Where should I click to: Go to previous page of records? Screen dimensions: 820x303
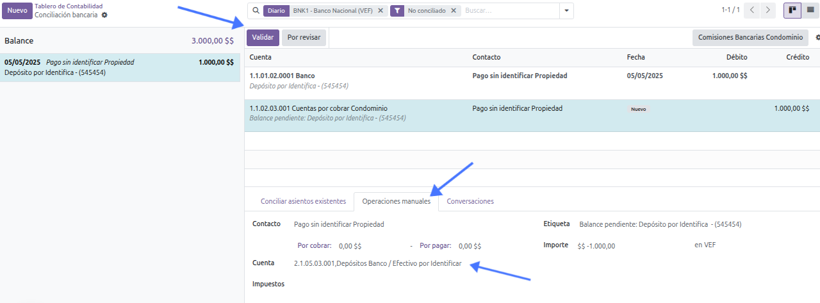coord(754,10)
